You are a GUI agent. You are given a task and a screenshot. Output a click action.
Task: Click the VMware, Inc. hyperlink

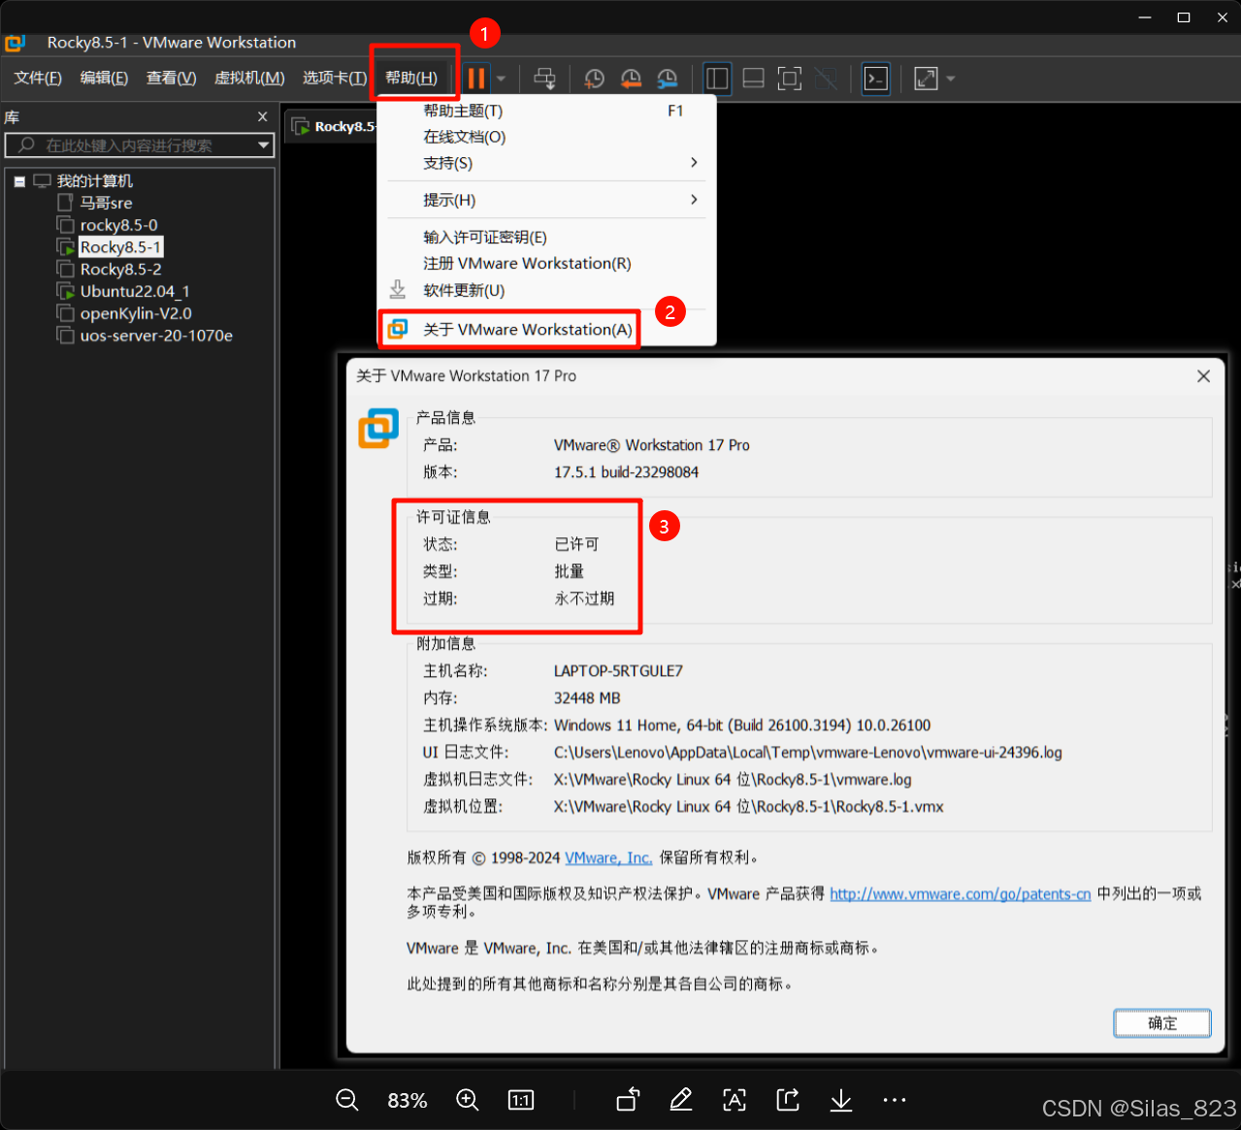[608, 857]
